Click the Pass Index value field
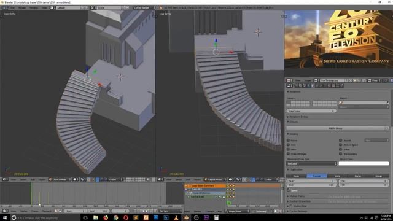The height and width of the screenshot is (221, 393). (x=311, y=110)
